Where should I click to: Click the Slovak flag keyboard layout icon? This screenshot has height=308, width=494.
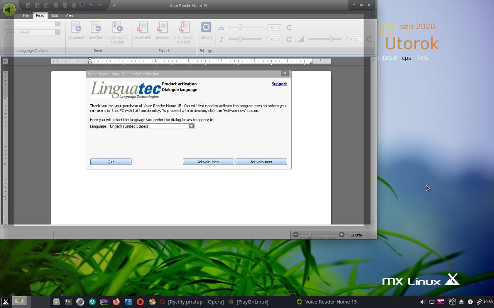[x=441, y=301]
